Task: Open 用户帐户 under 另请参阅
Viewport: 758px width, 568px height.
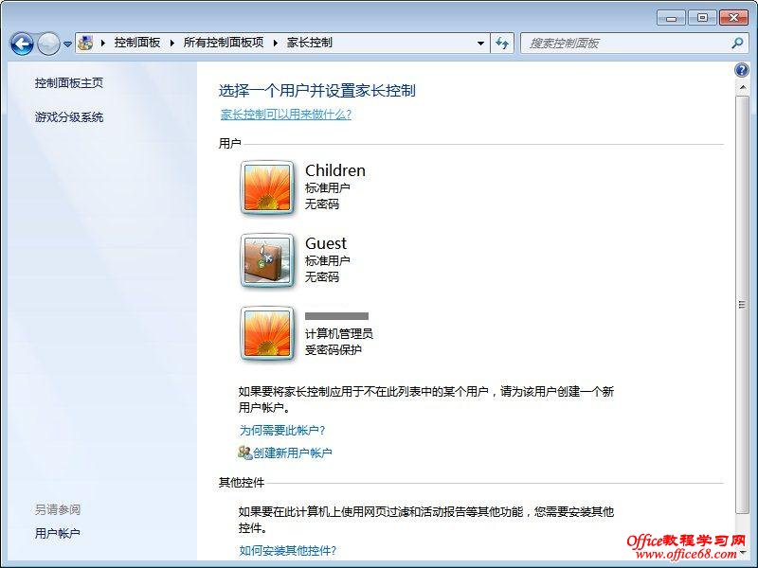Action: point(58,533)
